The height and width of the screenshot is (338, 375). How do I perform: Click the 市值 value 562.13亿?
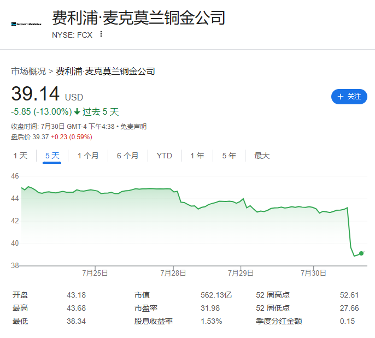[x=216, y=295]
